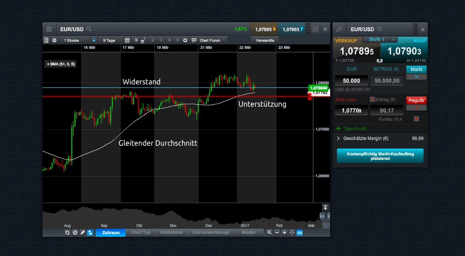
Task: Open the Verwandte related instruments button
Action: [265, 40]
